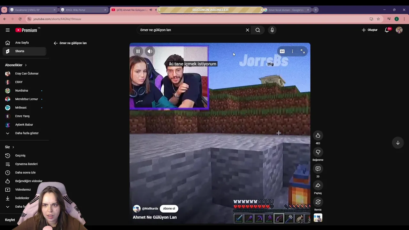Screen dimensions: 409x230
Task: Go back using the arrow beside ömer ne gülüyon lan
Action: click(x=56, y=43)
